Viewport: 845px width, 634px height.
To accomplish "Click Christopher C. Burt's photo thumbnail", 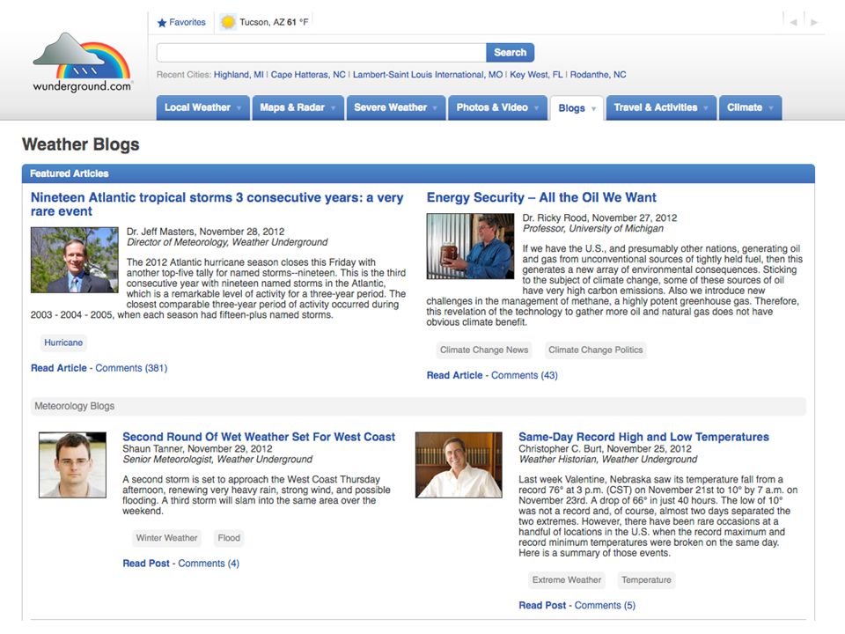I will tap(459, 465).
